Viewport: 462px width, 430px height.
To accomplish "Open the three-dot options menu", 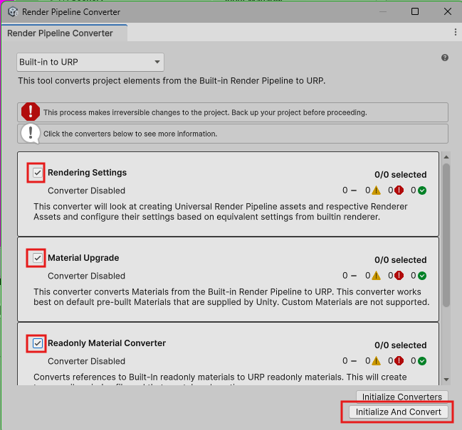I will (455, 32).
